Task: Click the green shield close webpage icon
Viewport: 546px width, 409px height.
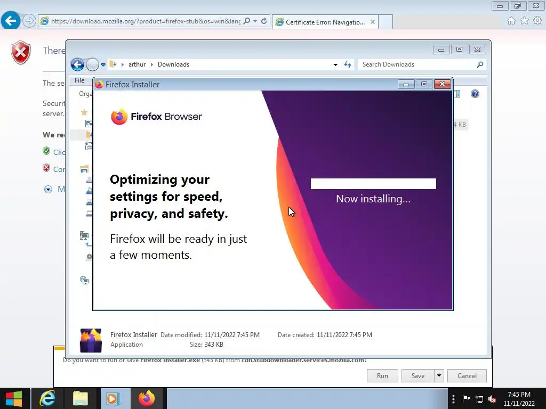Action: pos(46,151)
